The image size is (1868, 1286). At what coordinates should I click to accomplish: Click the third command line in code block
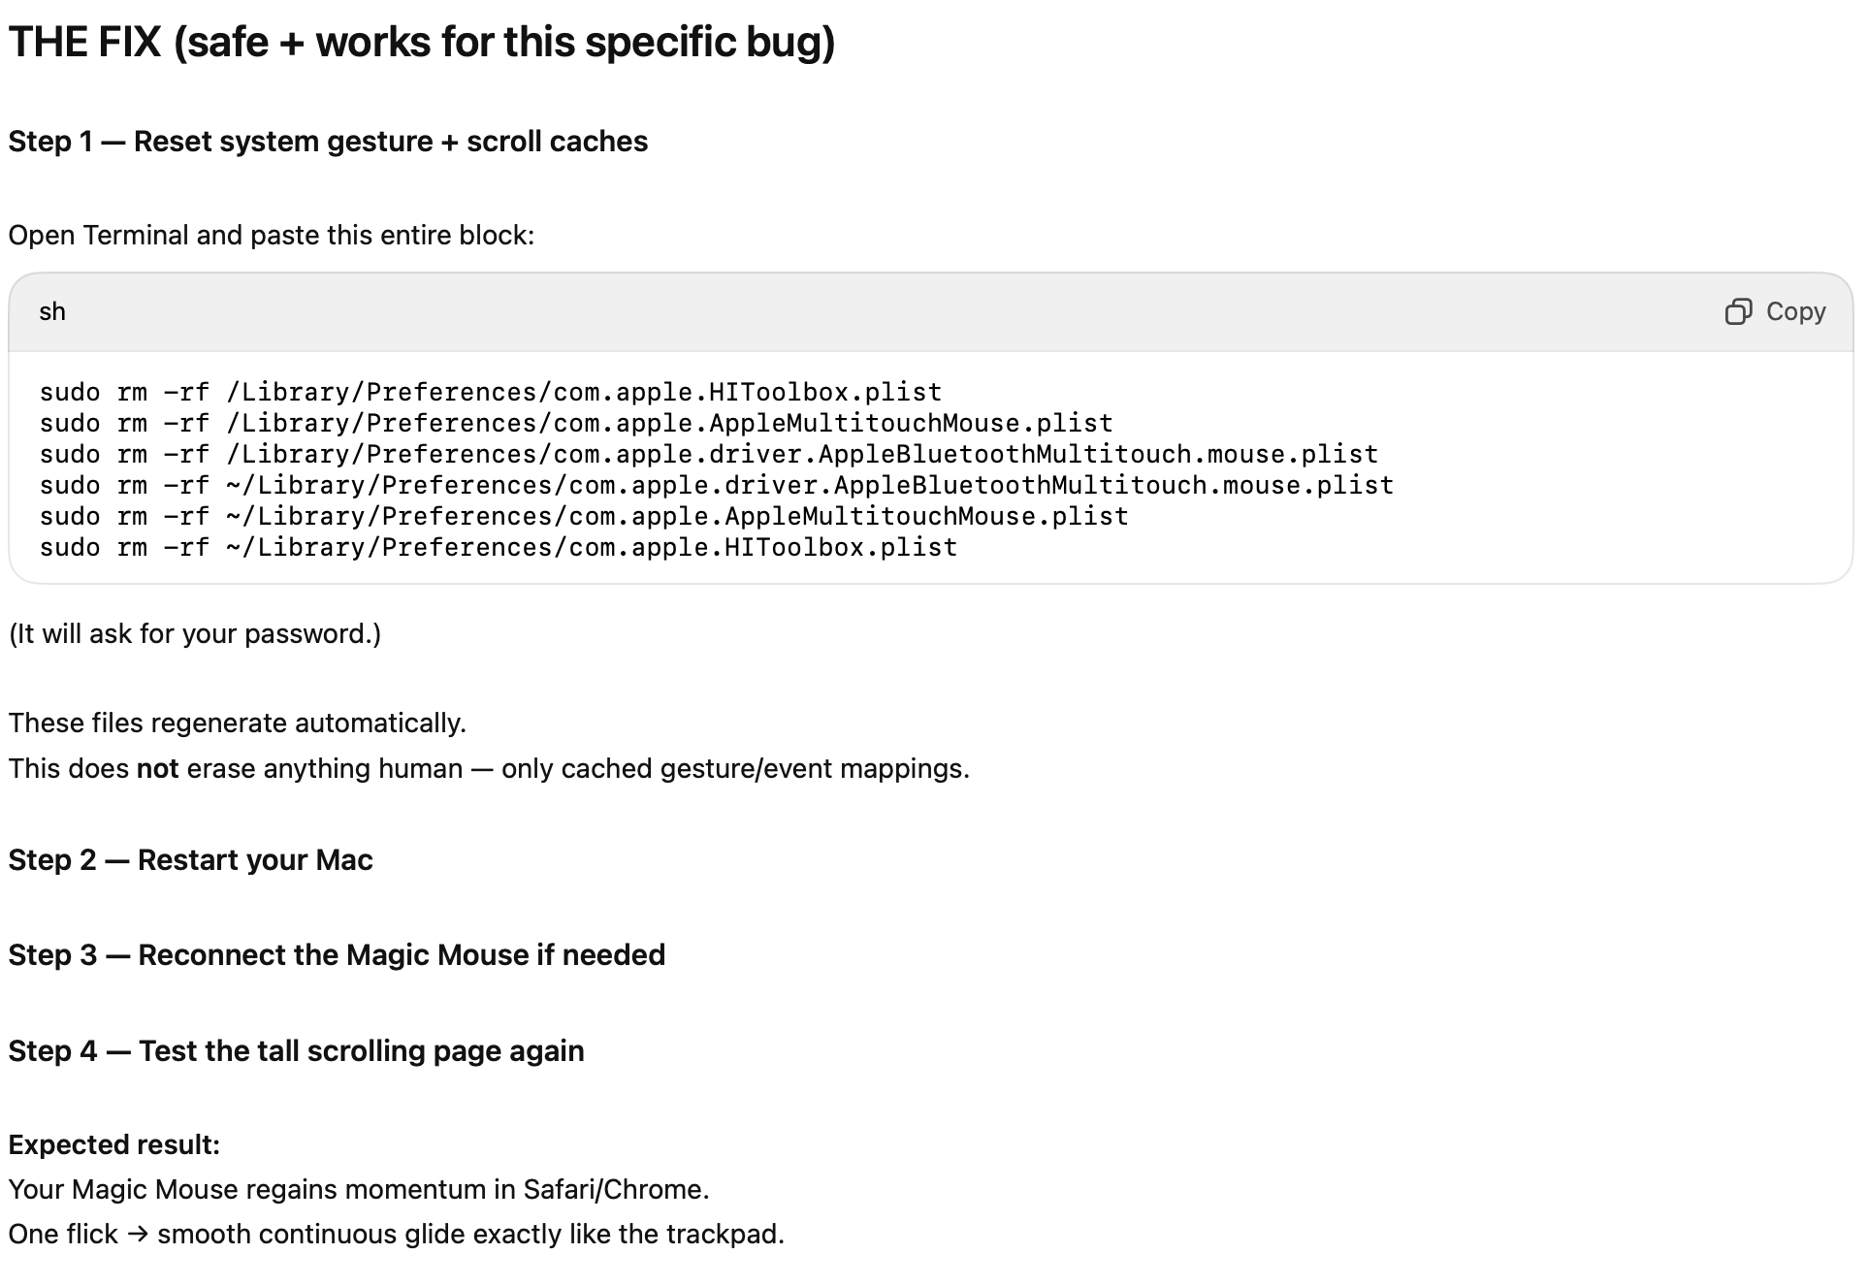(708, 455)
